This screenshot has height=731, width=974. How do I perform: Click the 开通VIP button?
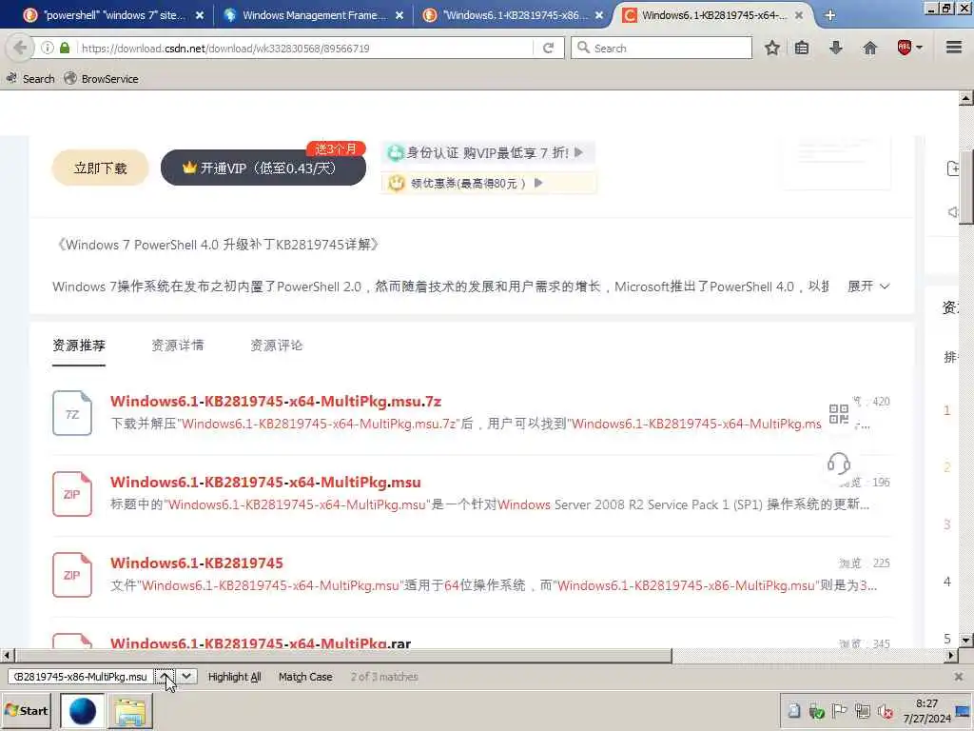[x=263, y=168]
